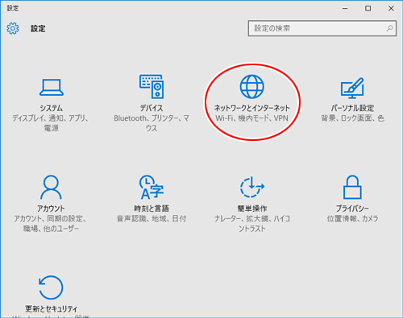Open the 更新とセキュリティ circular arrow icon
The height and width of the screenshot is (318, 403).
point(51,287)
